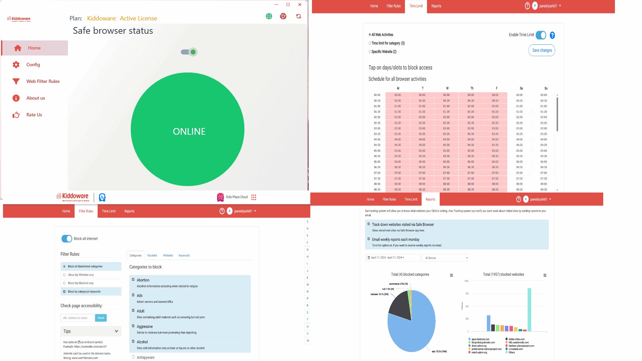Screen dimensions: 642x361
Task: Click the refresh sync icon in Safe browser header
Action: tap(299, 16)
